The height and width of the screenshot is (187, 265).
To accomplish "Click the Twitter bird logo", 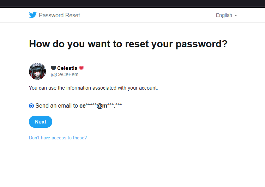I will tap(33, 15).
